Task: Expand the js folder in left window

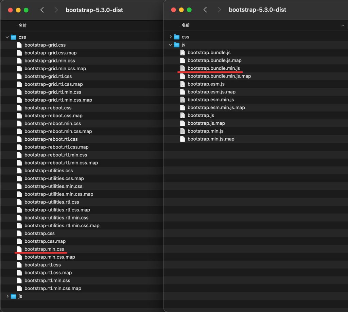Action: [7, 296]
